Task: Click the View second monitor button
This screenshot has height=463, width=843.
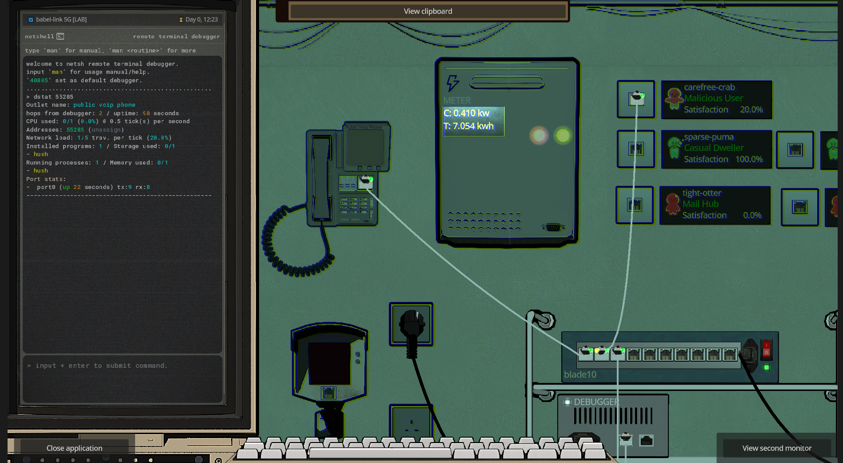Action: 777,448
